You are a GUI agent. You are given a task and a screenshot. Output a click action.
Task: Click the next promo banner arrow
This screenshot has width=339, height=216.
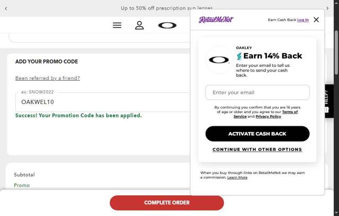pyautogui.click(x=327, y=8)
